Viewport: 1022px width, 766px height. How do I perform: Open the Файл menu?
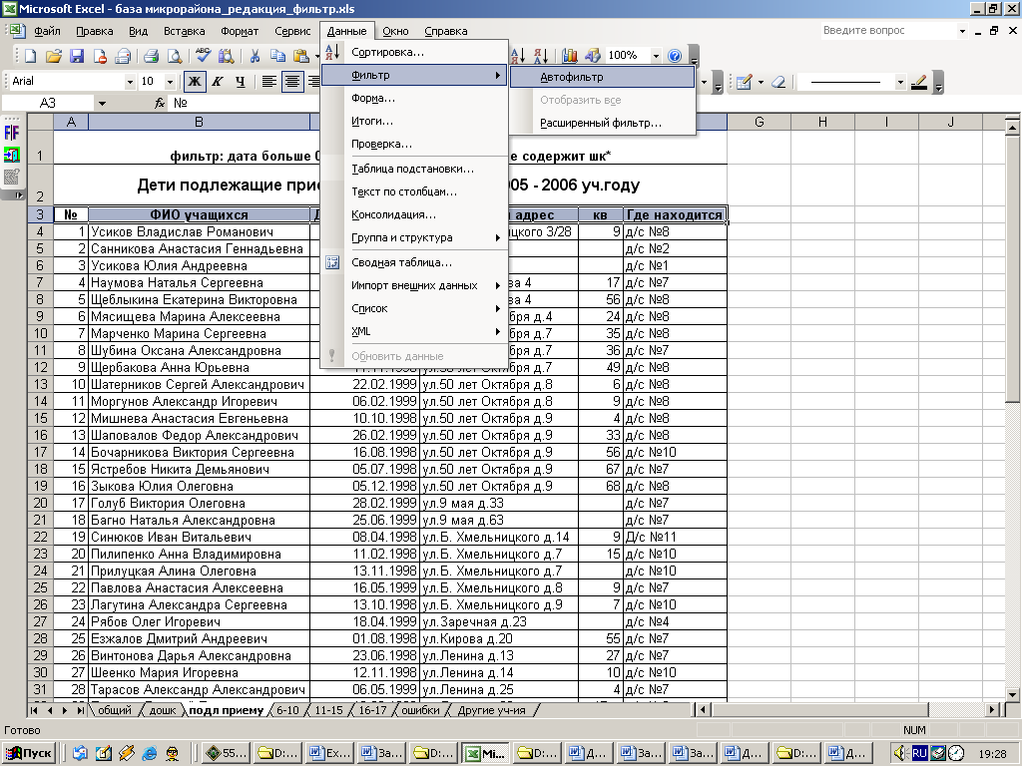click(47, 31)
